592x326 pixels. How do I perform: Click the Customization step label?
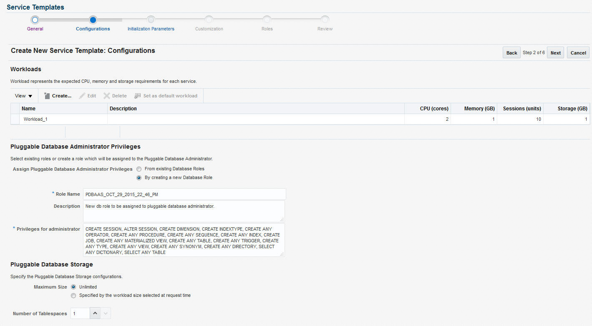click(x=209, y=29)
